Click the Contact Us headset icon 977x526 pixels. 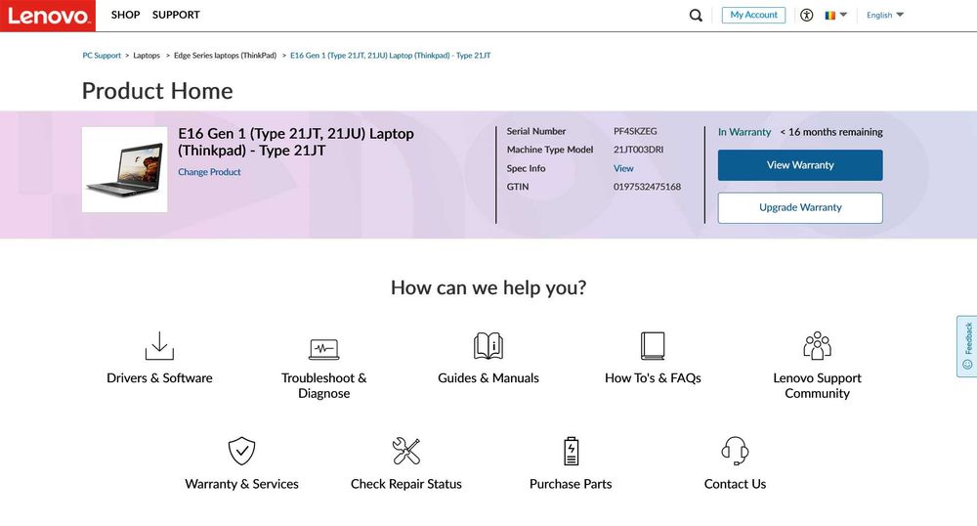pos(736,452)
